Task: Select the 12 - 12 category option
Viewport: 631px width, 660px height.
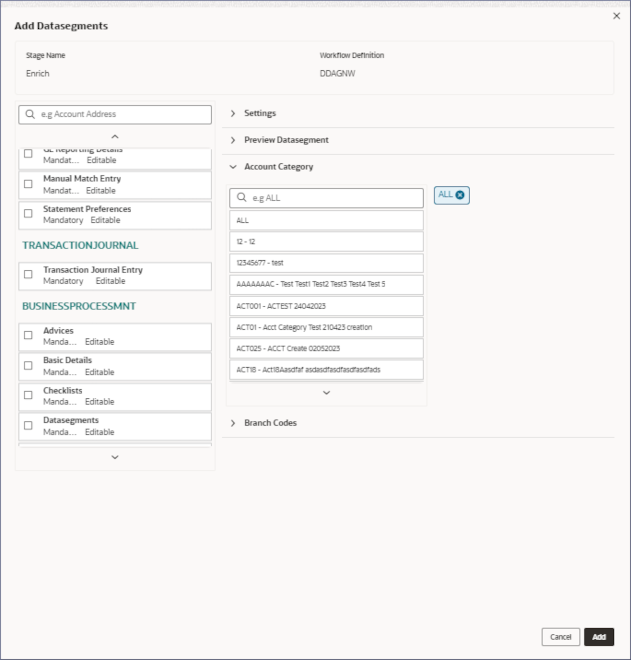Action: [326, 242]
